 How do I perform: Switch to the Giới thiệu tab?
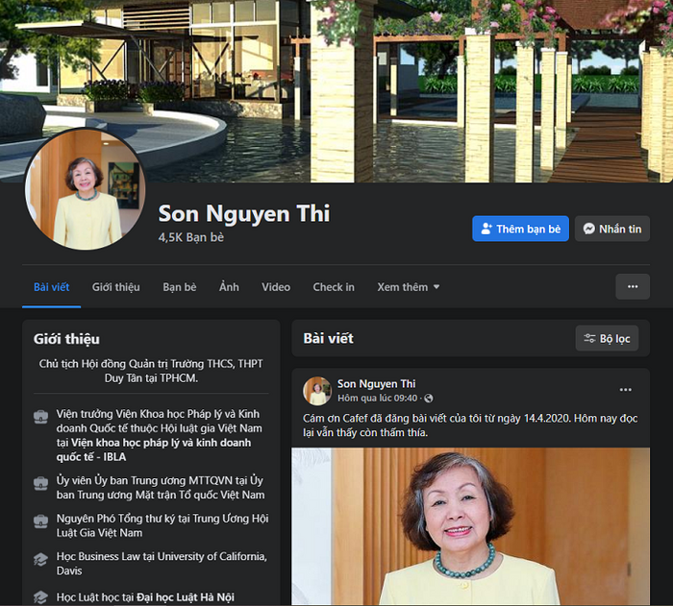tap(115, 287)
